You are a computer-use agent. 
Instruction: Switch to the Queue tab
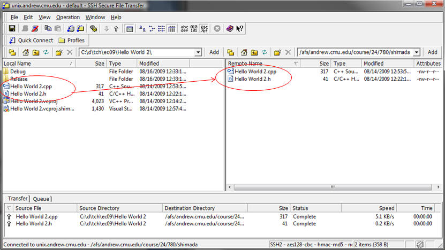[41, 199]
